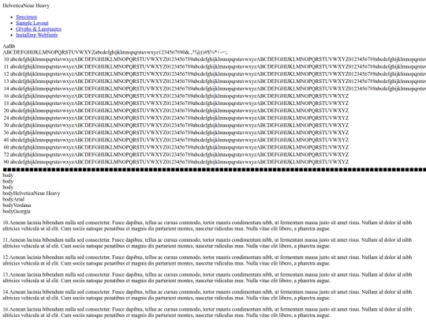Click the AaBb sample text
The height and width of the screenshot is (320, 426).
9,47
